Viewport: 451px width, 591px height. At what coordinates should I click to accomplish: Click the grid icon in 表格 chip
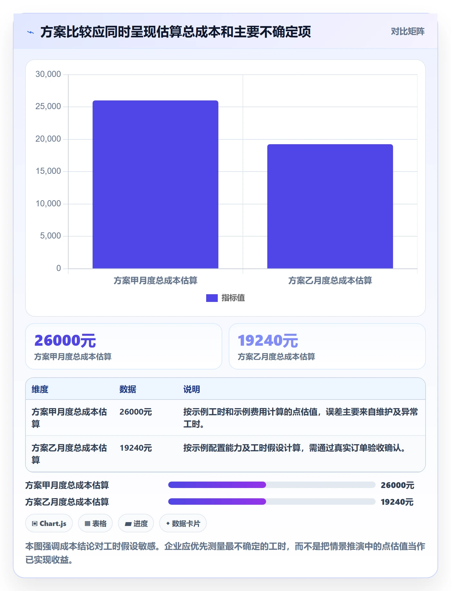(x=87, y=524)
